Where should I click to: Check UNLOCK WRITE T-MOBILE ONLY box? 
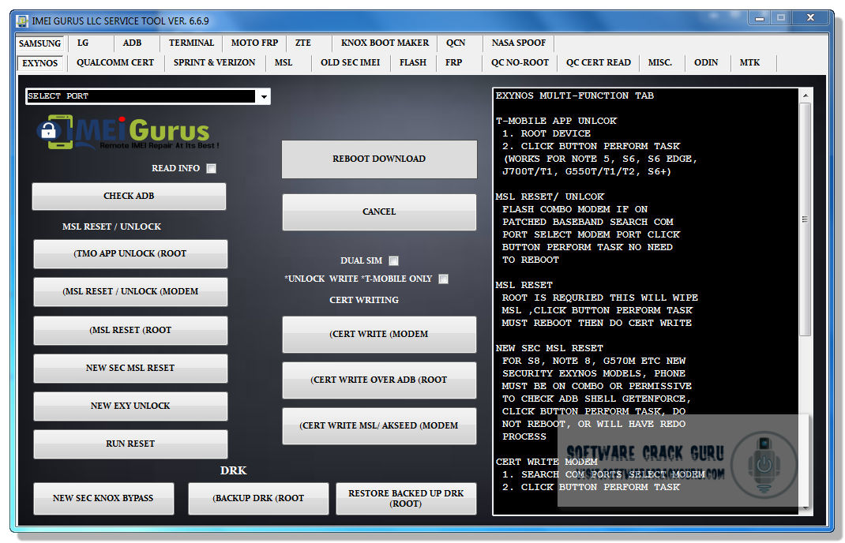[x=444, y=279]
